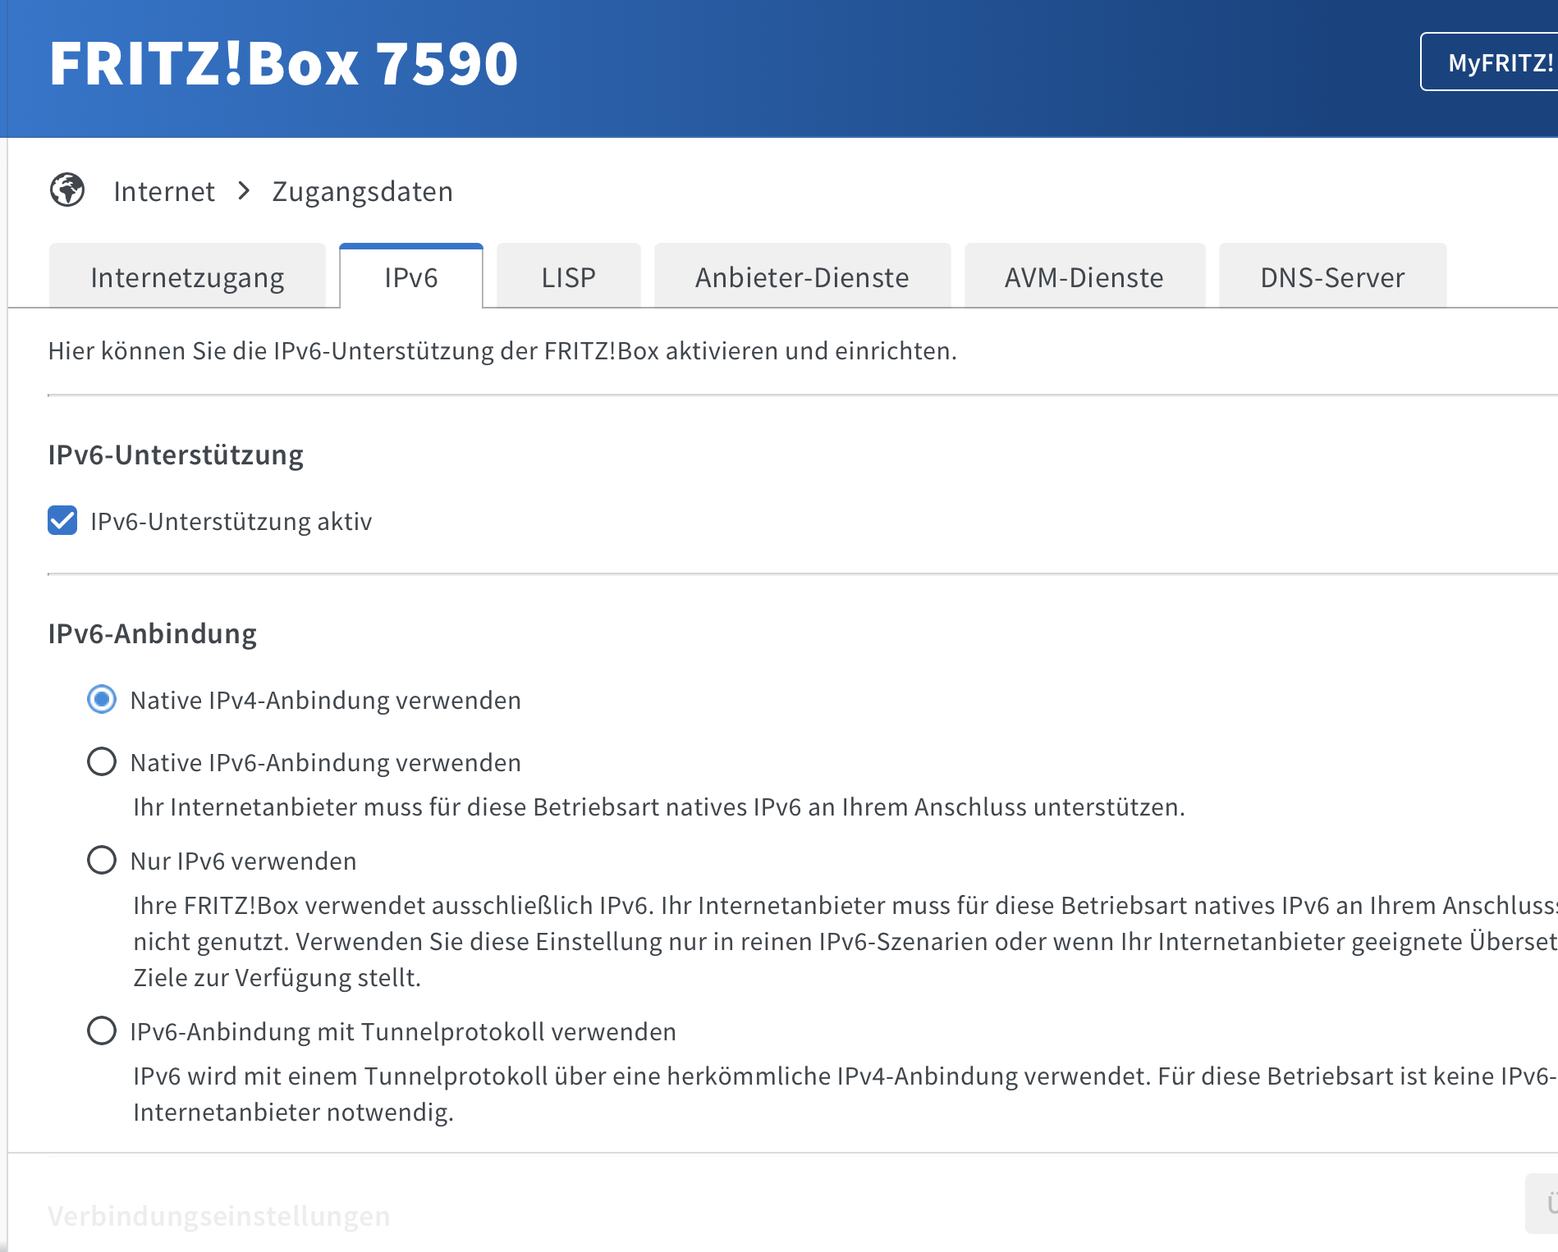The image size is (1558, 1252).
Task: Uncheck IPv6-Unterstützung aktiv checkbox
Action: 62,520
